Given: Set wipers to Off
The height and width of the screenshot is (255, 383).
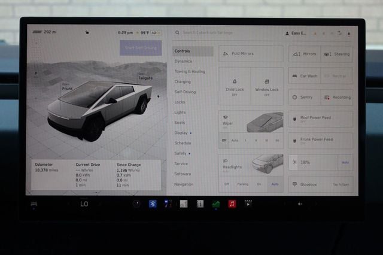Looking at the screenshot, I should pos(224,141).
